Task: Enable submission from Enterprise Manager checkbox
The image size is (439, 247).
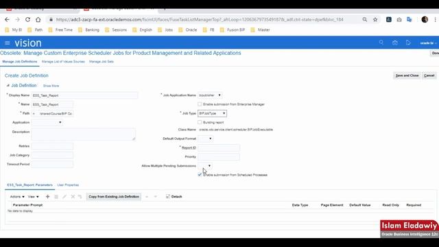Action: pos(200,104)
